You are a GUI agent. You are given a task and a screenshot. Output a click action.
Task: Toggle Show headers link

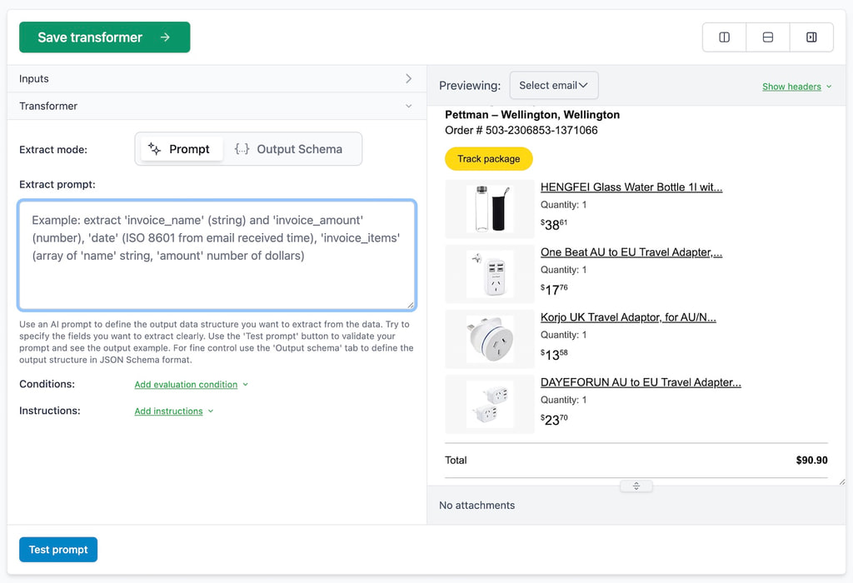tap(796, 87)
